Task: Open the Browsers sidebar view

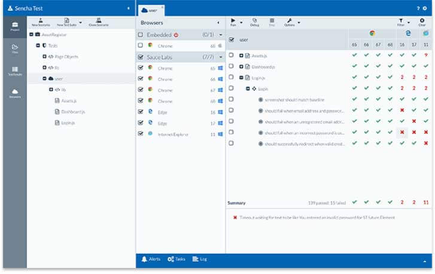Action: pos(15,93)
